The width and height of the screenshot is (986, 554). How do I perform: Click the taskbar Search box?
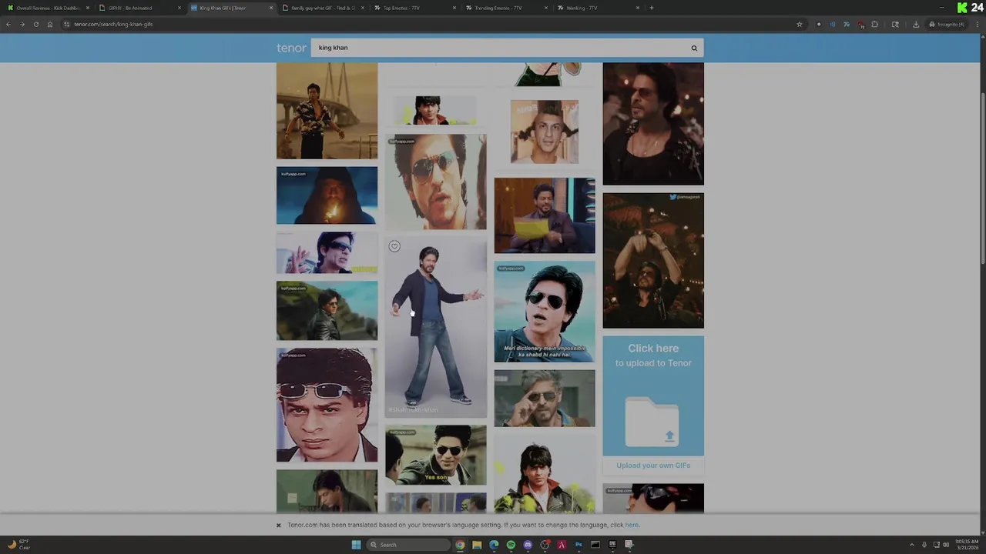tap(408, 545)
